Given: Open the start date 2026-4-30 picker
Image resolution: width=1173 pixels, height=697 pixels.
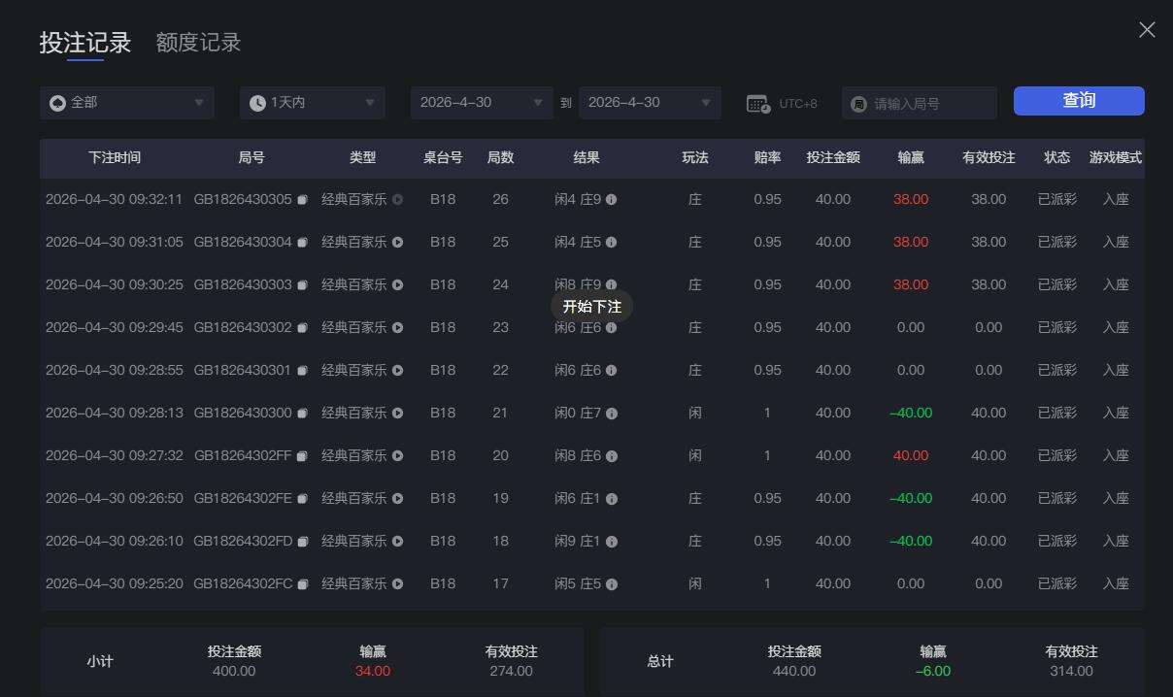Looking at the screenshot, I should tap(482, 103).
